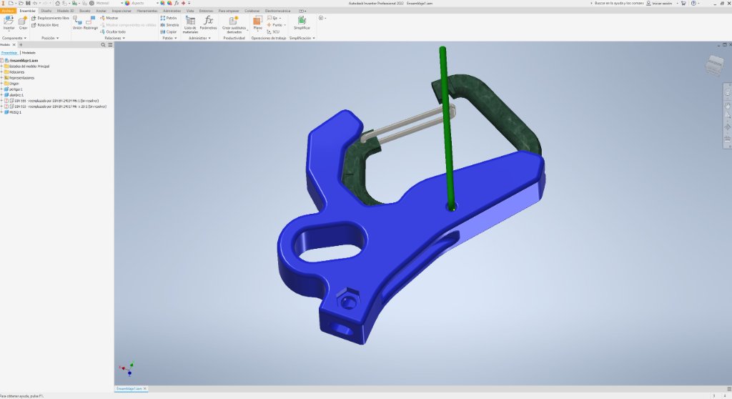Select the Rotación libre tool
The image size is (732, 399).
point(45,25)
